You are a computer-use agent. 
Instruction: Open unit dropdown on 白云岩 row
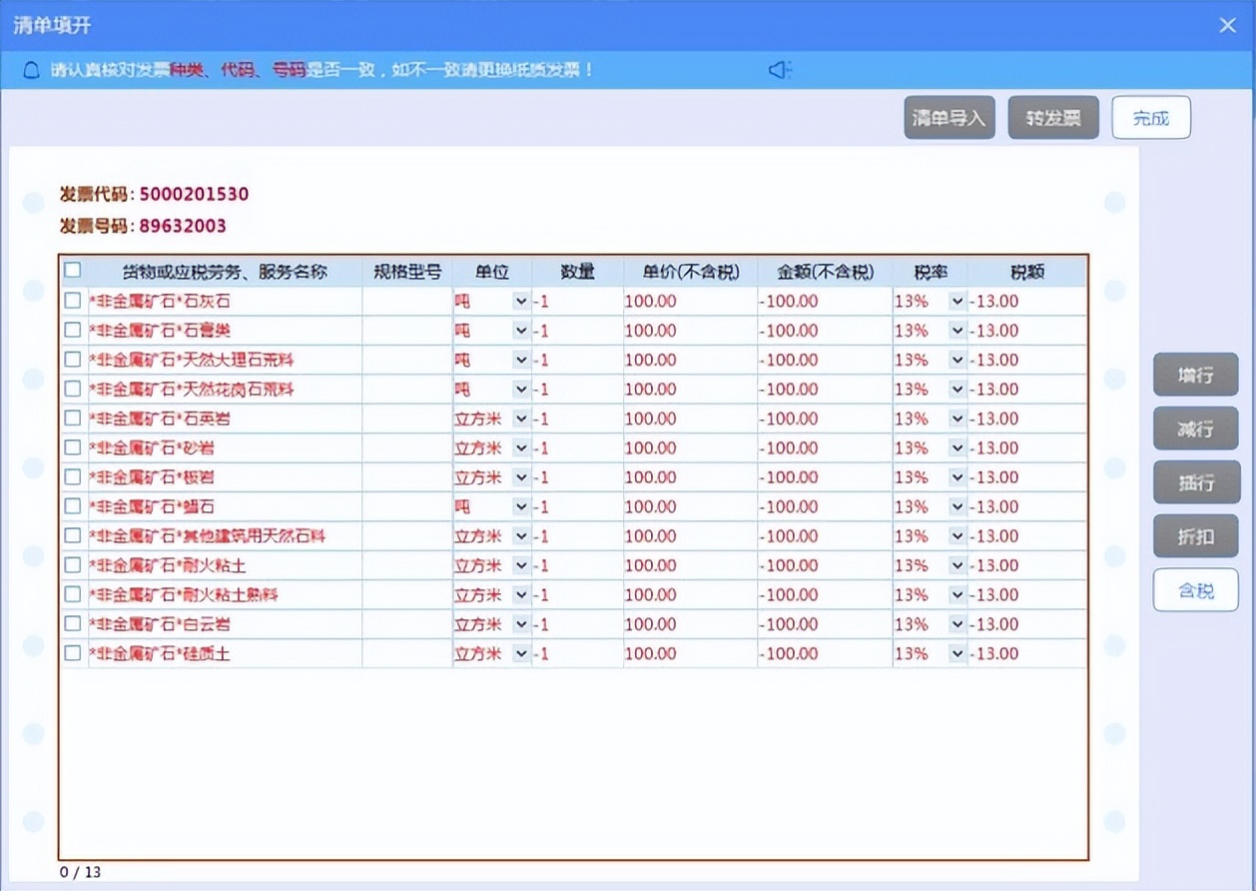520,623
